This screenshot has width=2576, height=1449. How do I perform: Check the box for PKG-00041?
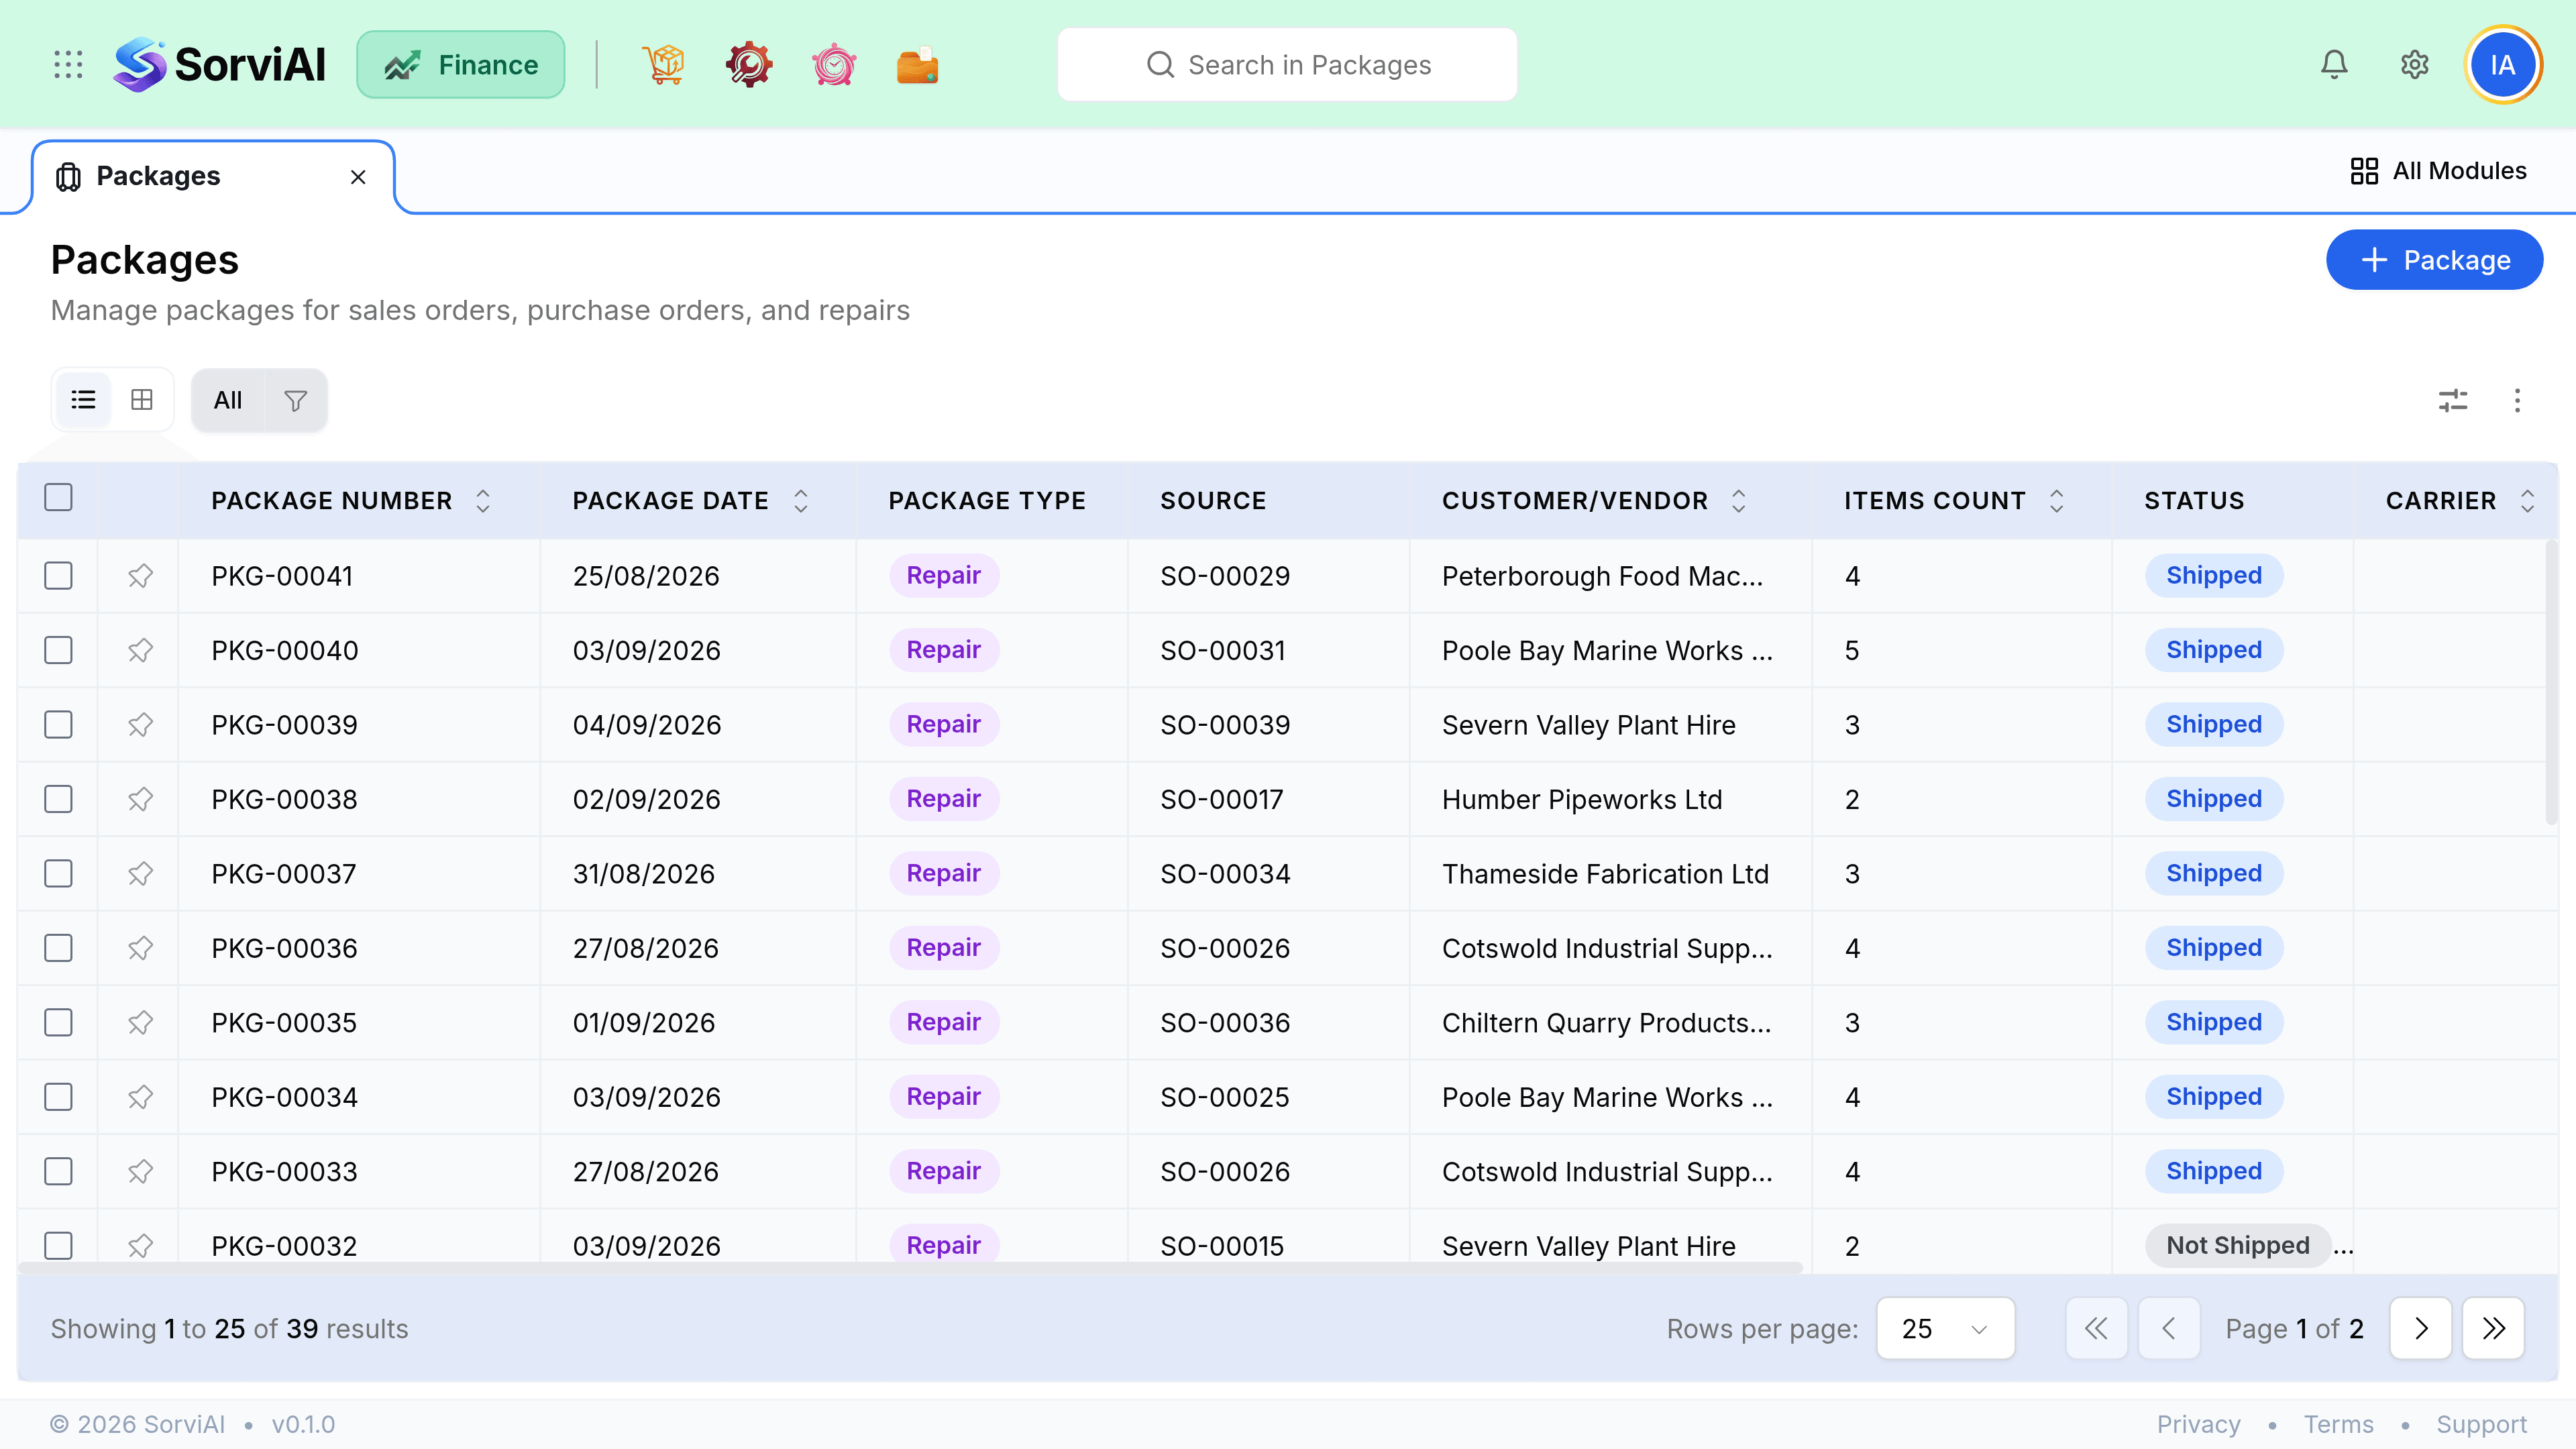click(59, 576)
